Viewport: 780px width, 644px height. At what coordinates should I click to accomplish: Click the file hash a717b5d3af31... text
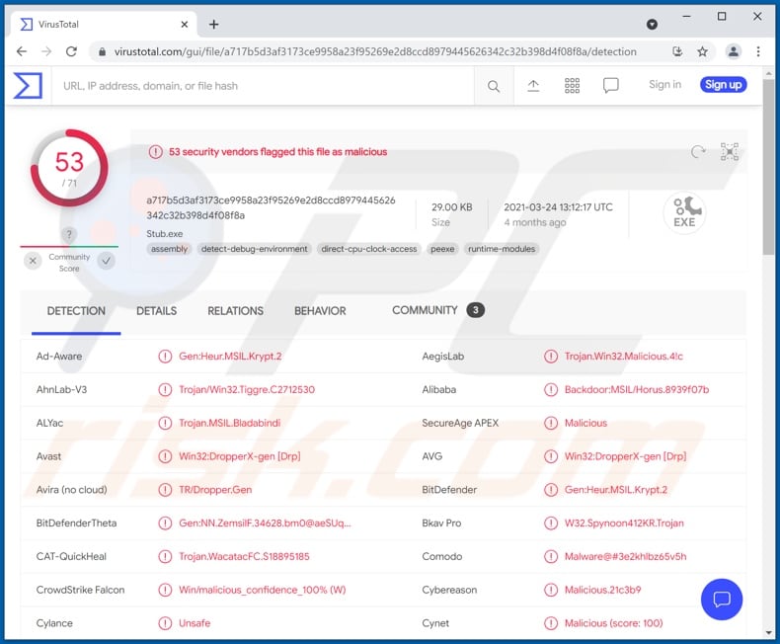pyautogui.click(x=271, y=207)
